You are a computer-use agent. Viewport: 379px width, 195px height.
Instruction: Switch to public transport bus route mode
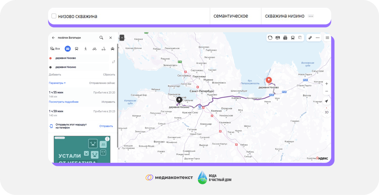(x=77, y=49)
